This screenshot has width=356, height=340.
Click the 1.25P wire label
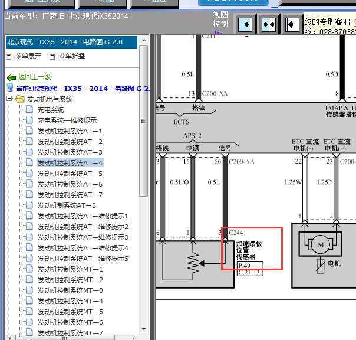pos(324,182)
